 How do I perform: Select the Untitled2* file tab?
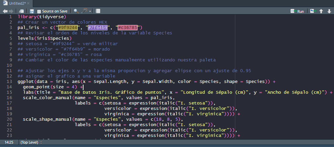click(x=17, y=3)
